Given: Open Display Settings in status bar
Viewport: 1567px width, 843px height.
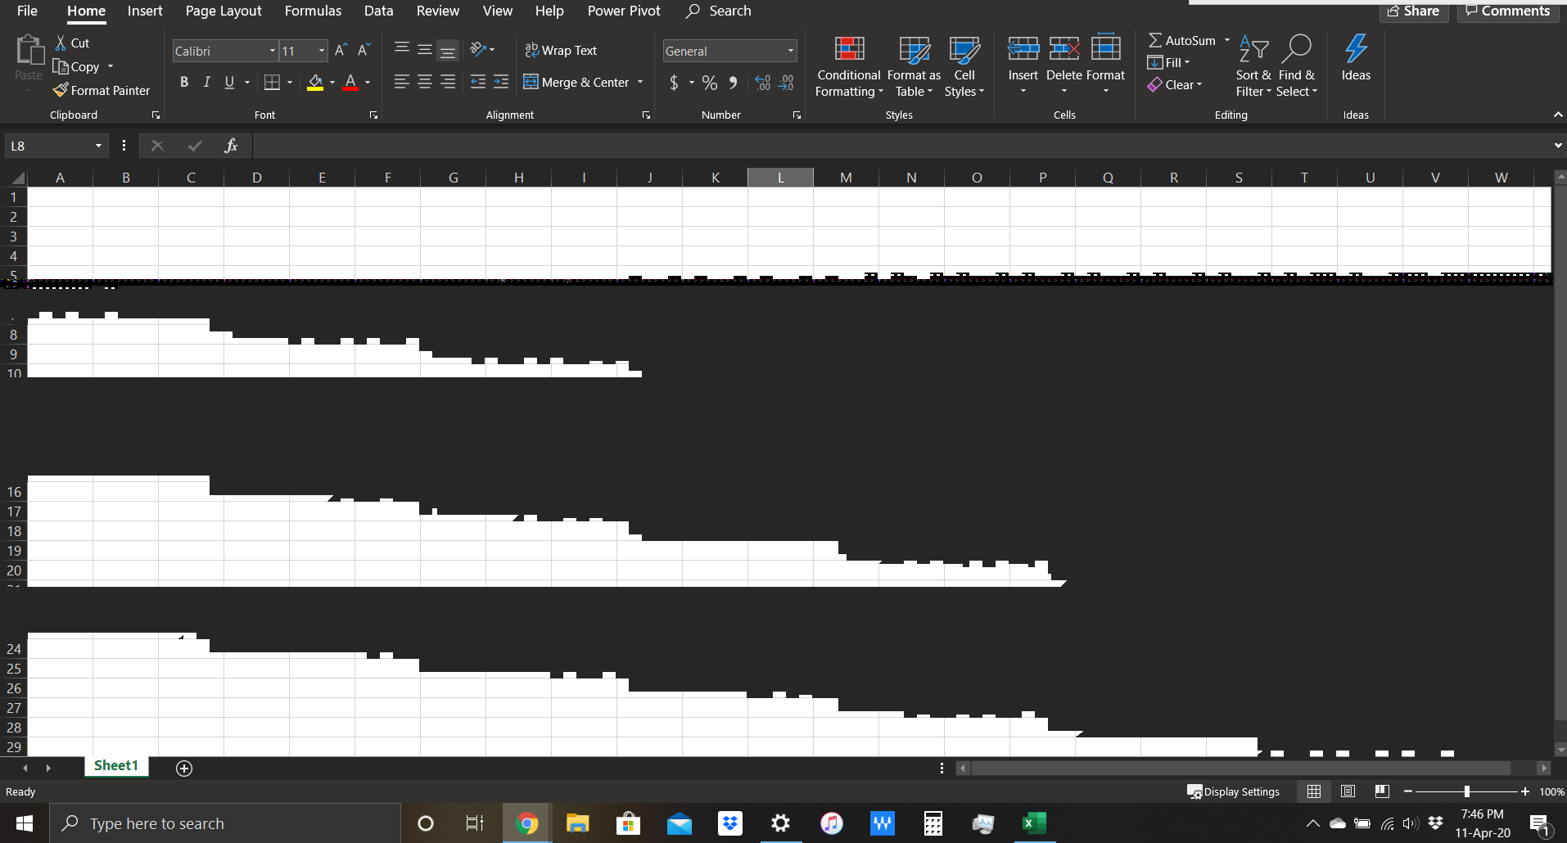Looking at the screenshot, I should 1234,791.
